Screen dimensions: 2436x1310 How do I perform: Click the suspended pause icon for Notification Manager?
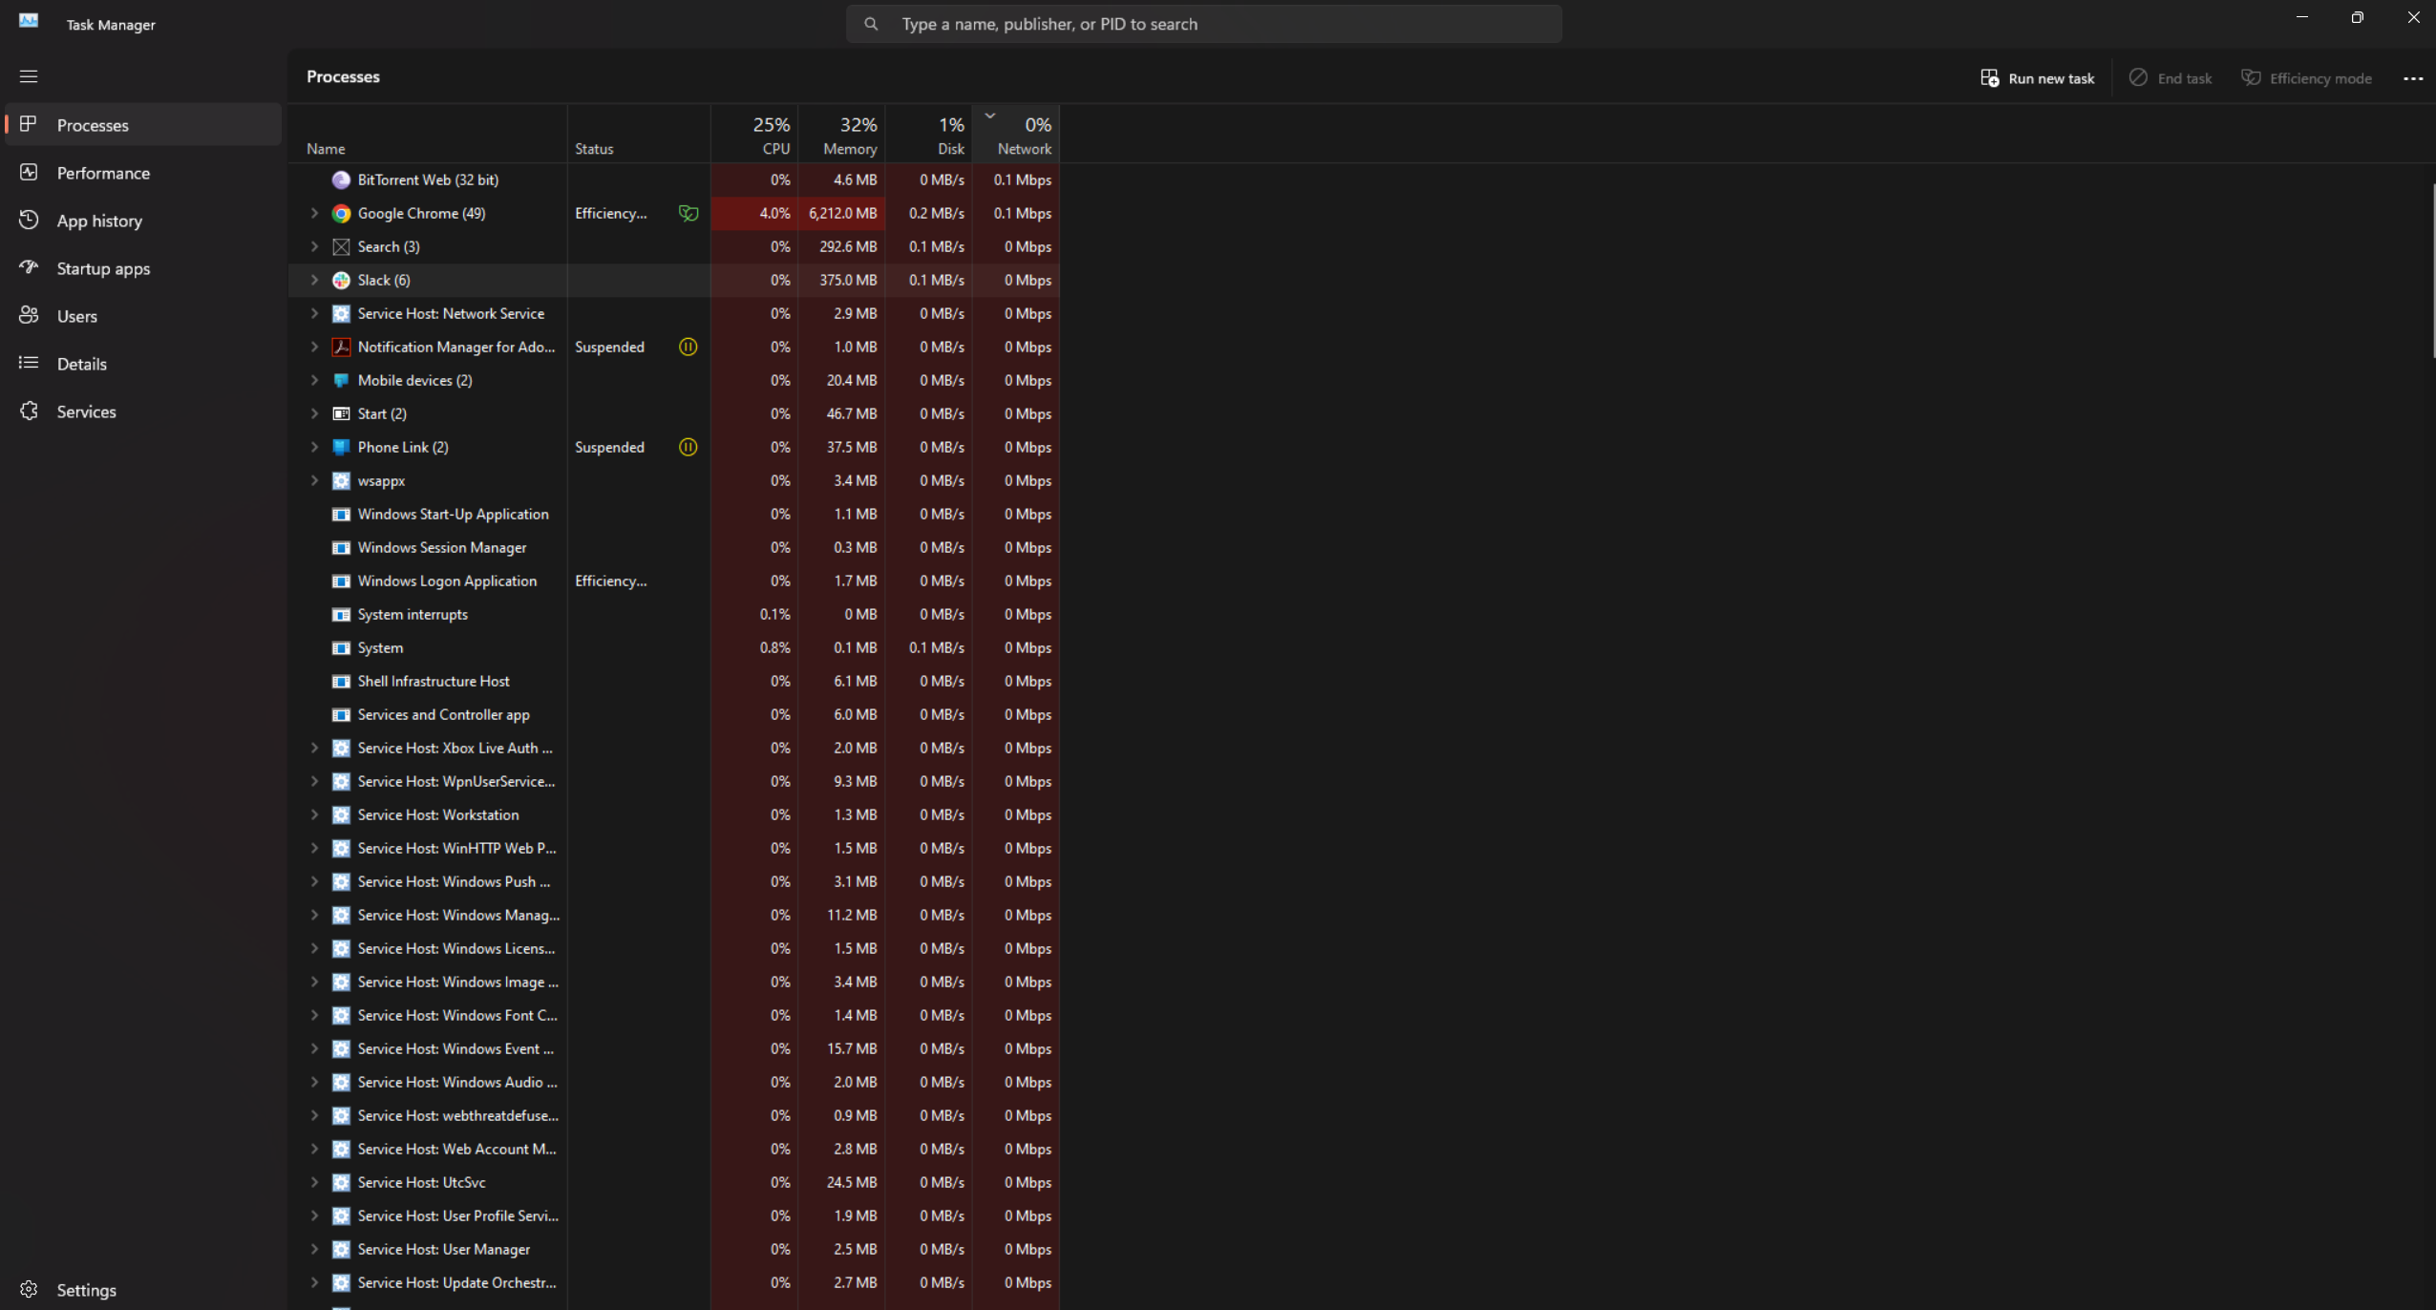pos(688,347)
